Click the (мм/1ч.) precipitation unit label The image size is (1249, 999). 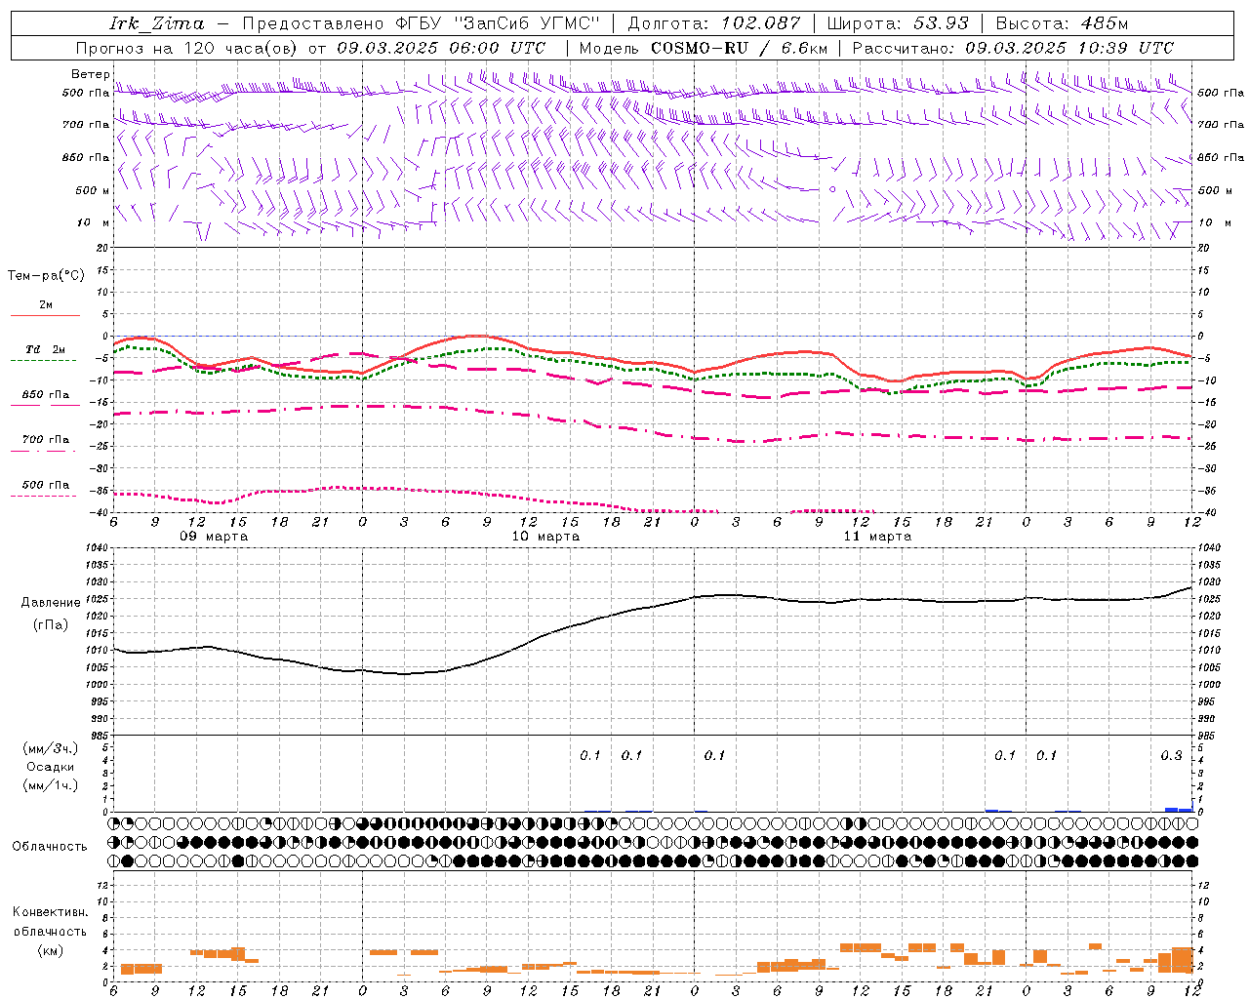tap(51, 785)
